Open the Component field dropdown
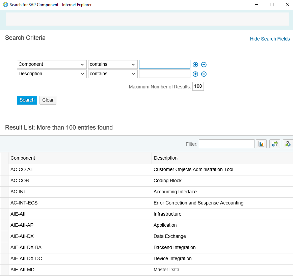Image resolution: width=293 pixels, height=276 pixels. pos(52,64)
